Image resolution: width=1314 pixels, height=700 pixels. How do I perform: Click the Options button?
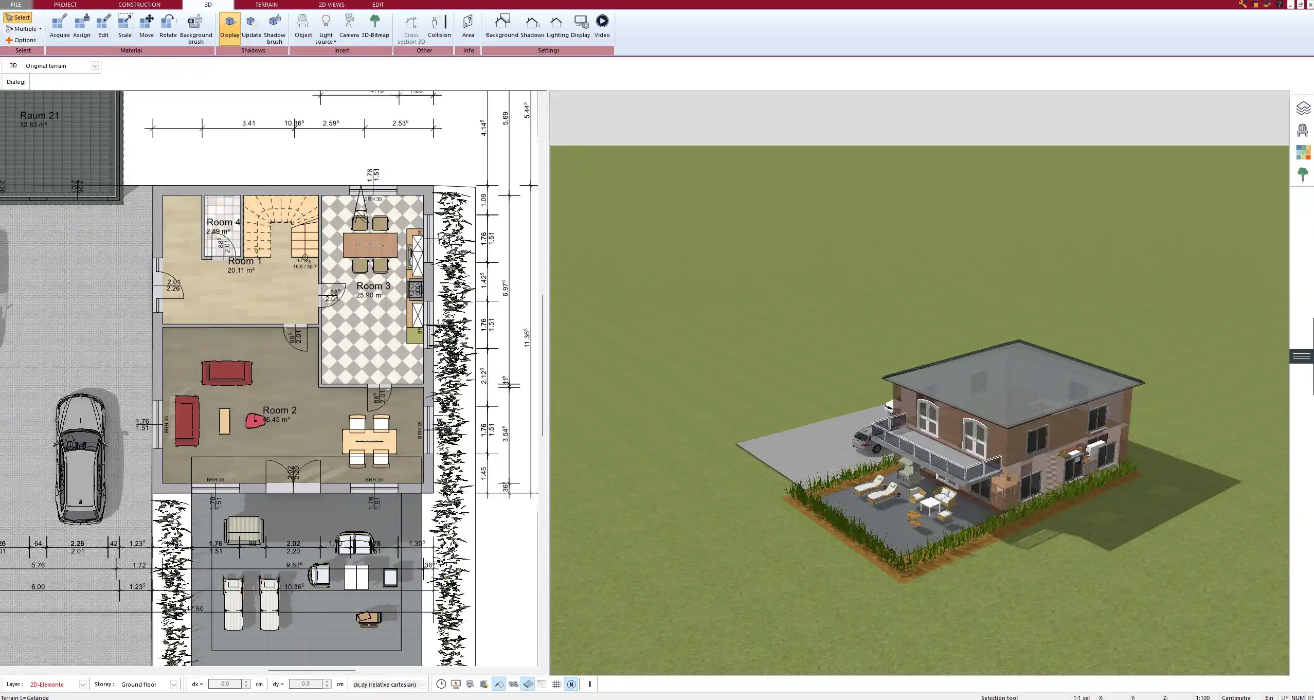click(x=21, y=40)
